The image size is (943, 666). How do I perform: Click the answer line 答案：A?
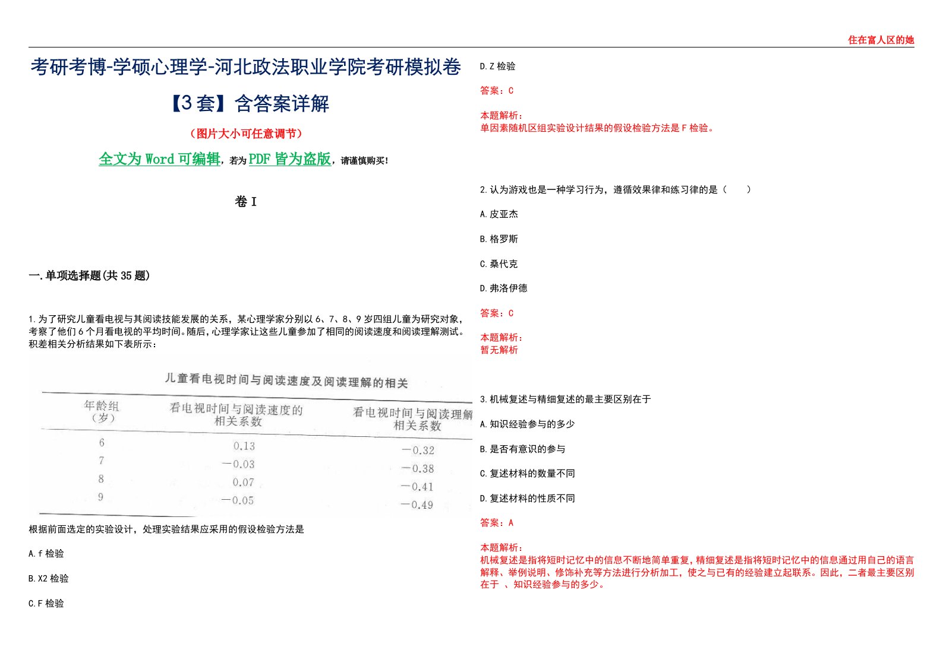[497, 523]
